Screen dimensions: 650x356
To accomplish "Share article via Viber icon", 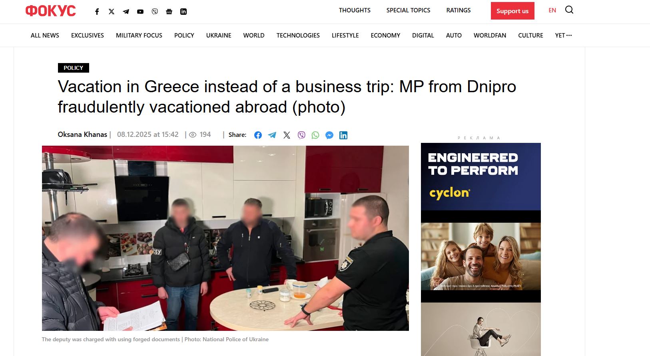I will tap(301, 135).
